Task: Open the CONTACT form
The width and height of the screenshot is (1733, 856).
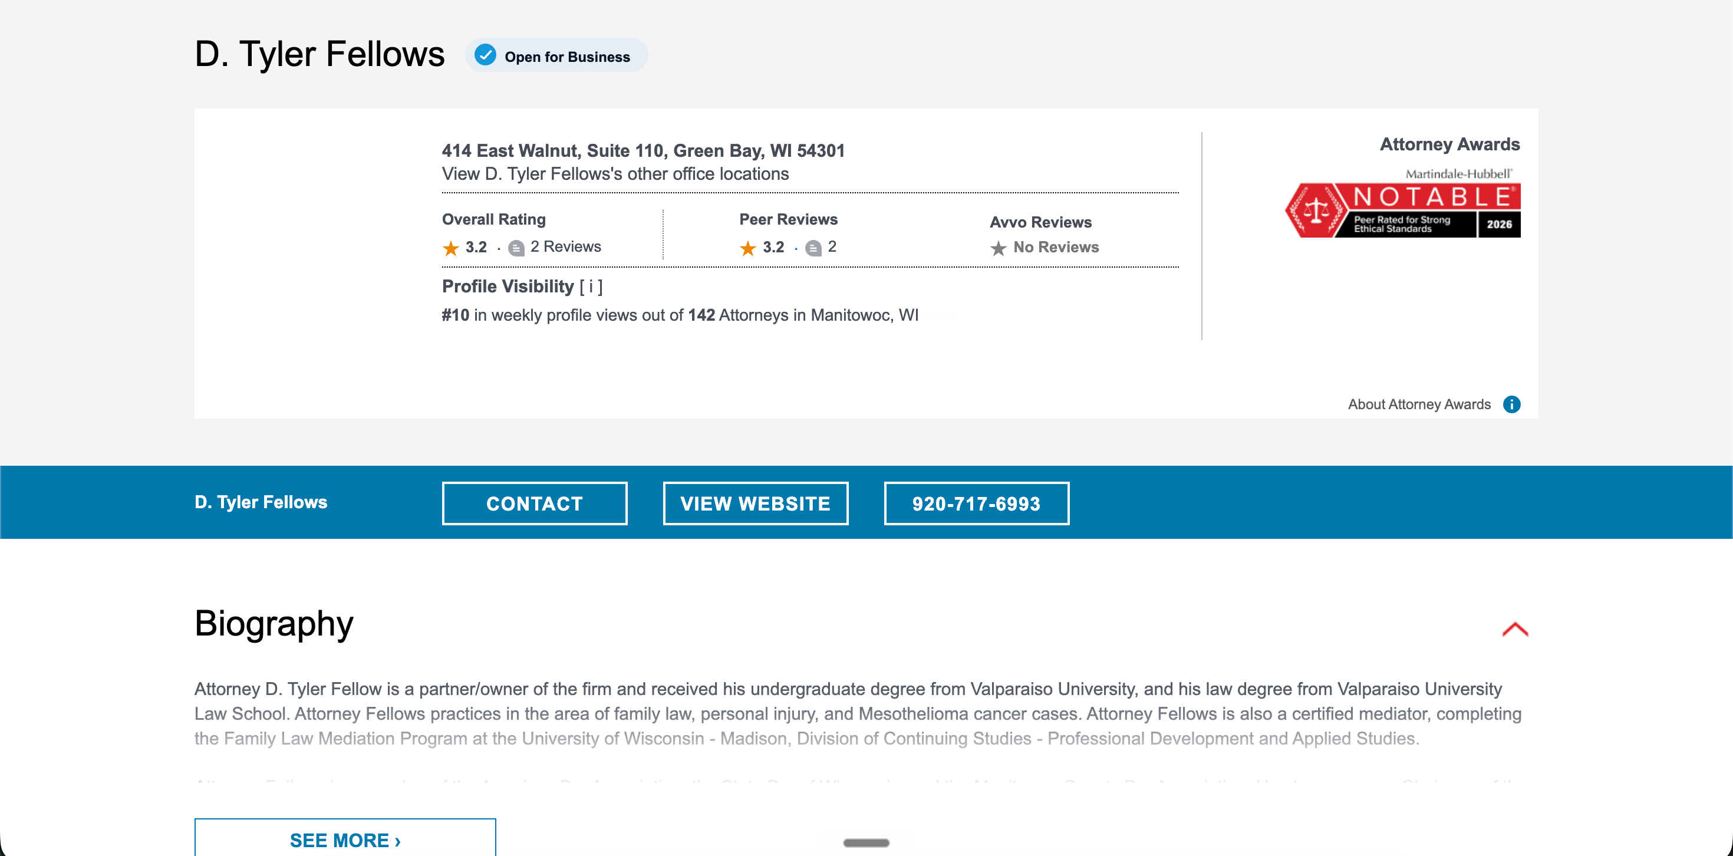Action: coord(535,503)
